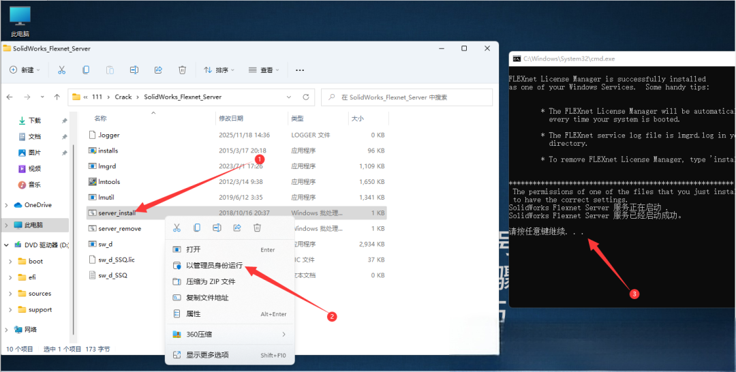The image size is (736, 372).
Task: Expand the 网络 tree node
Action: [x=7, y=329]
